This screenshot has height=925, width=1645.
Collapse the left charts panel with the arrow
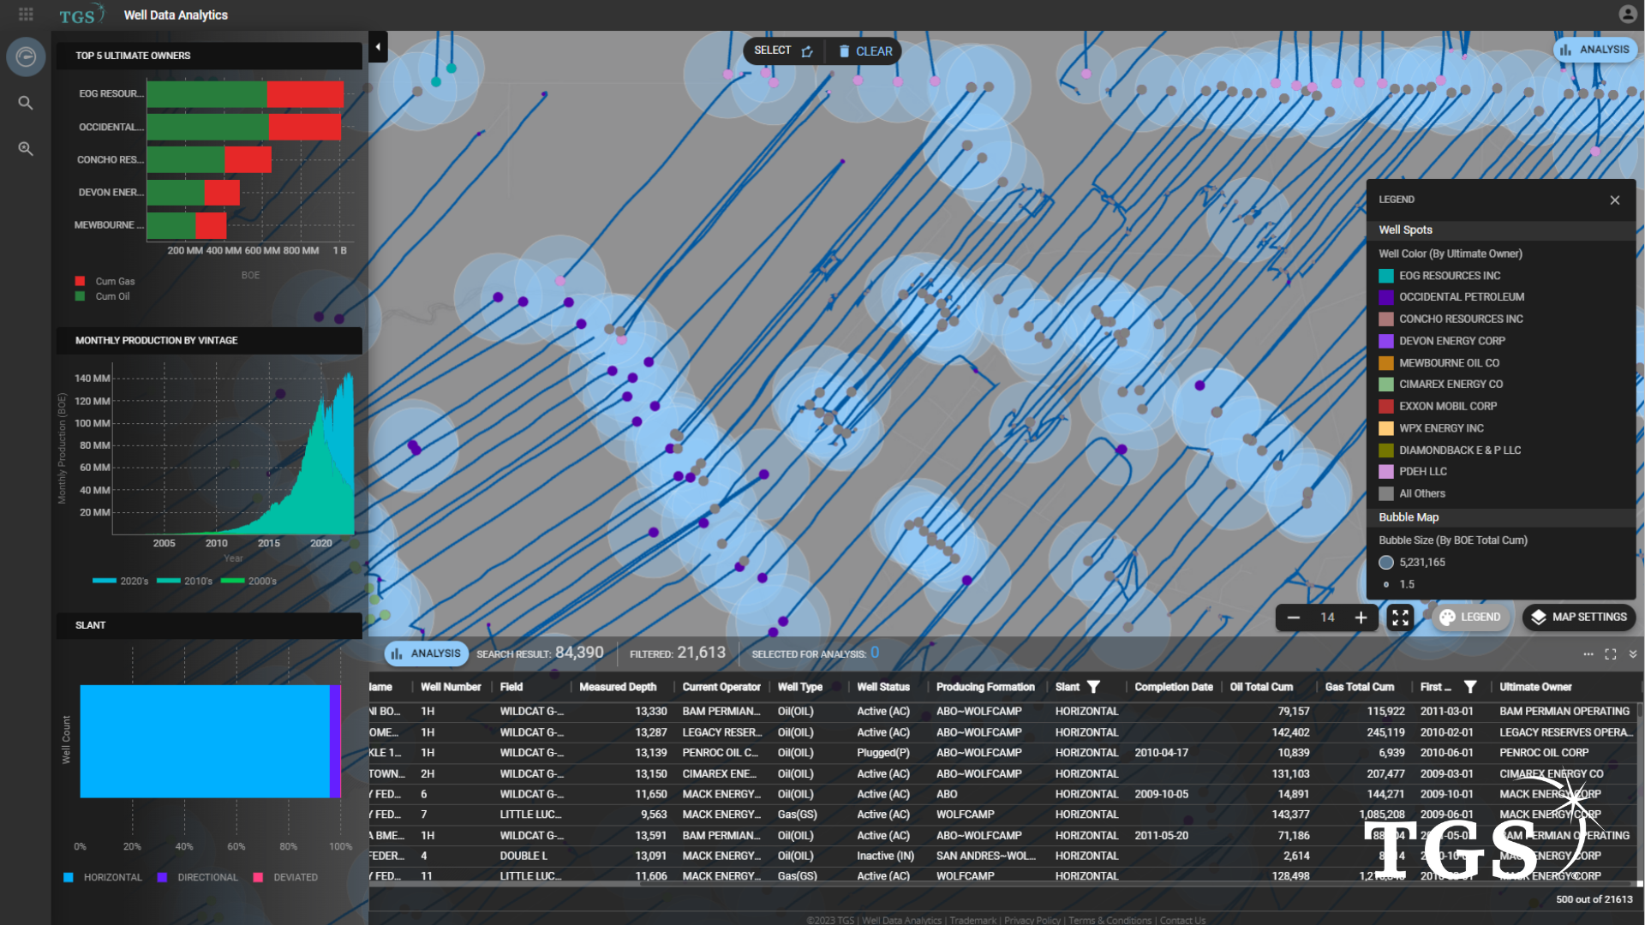coord(378,46)
